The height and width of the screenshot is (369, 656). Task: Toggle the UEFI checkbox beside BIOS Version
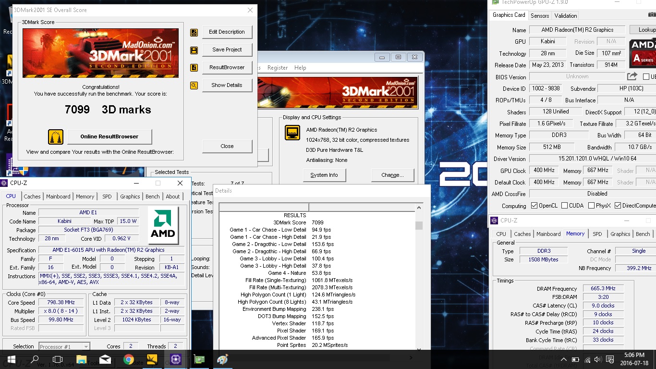point(646,77)
